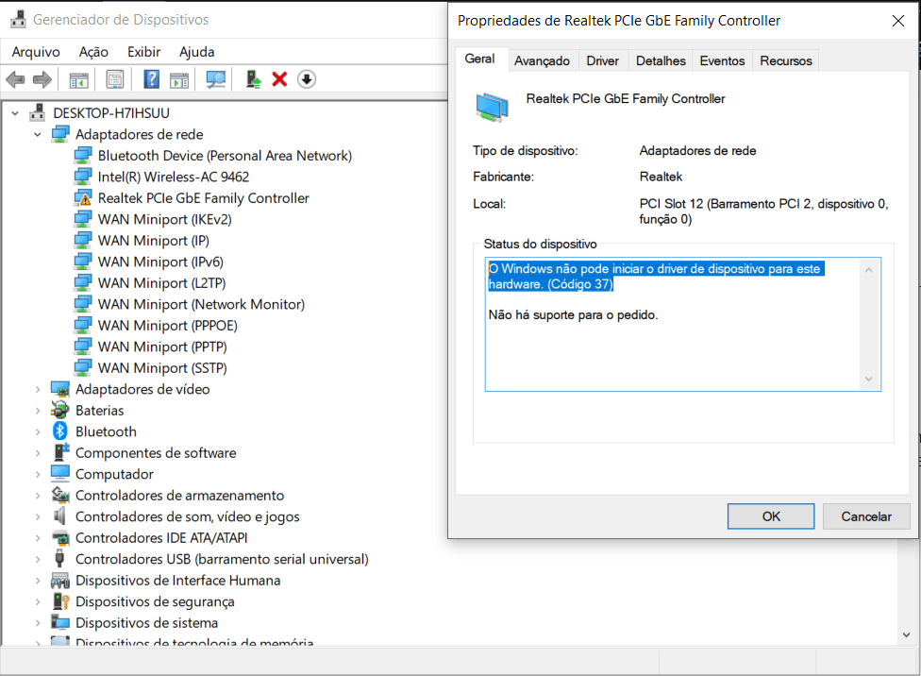
Task: Select the Realtek adapter warning icon
Action: tap(83, 198)
